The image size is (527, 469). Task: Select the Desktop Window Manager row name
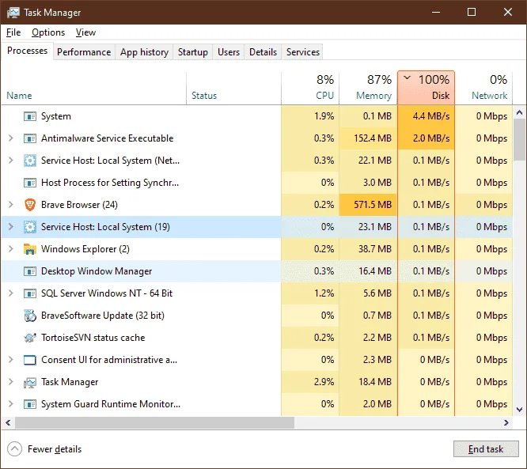click(97, 271)
